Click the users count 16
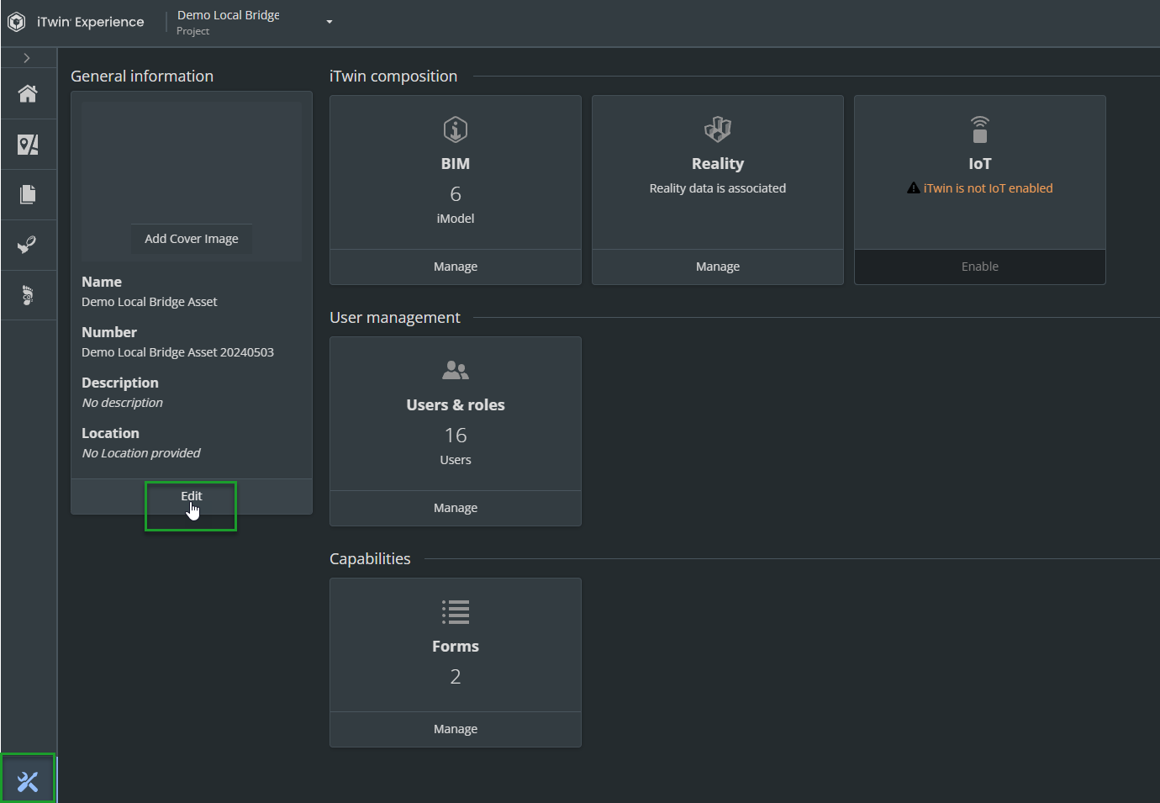 point(456,436)
